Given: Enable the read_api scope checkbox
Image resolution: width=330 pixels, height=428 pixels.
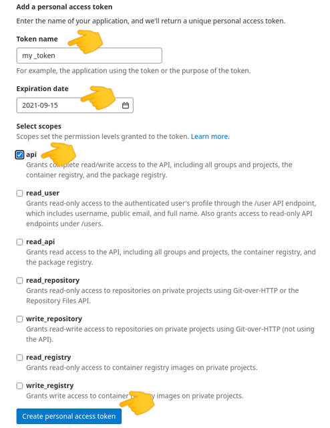Looking at the screenshot, I should 19,242.
